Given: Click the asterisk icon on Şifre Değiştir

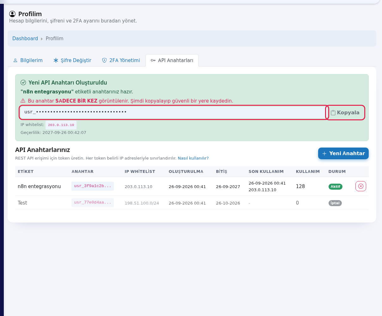Looking at the screenshot, I should [56, 60].
